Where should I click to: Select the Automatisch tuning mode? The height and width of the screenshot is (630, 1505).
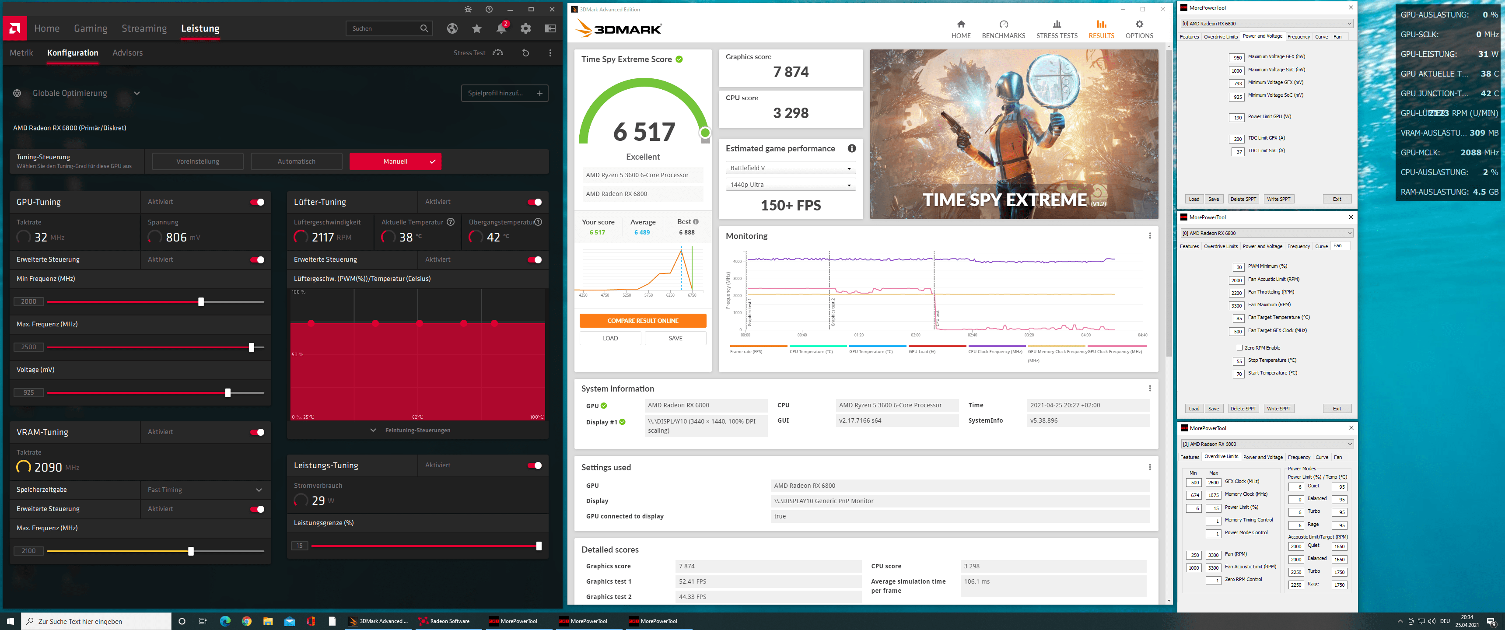pos(296,161)
